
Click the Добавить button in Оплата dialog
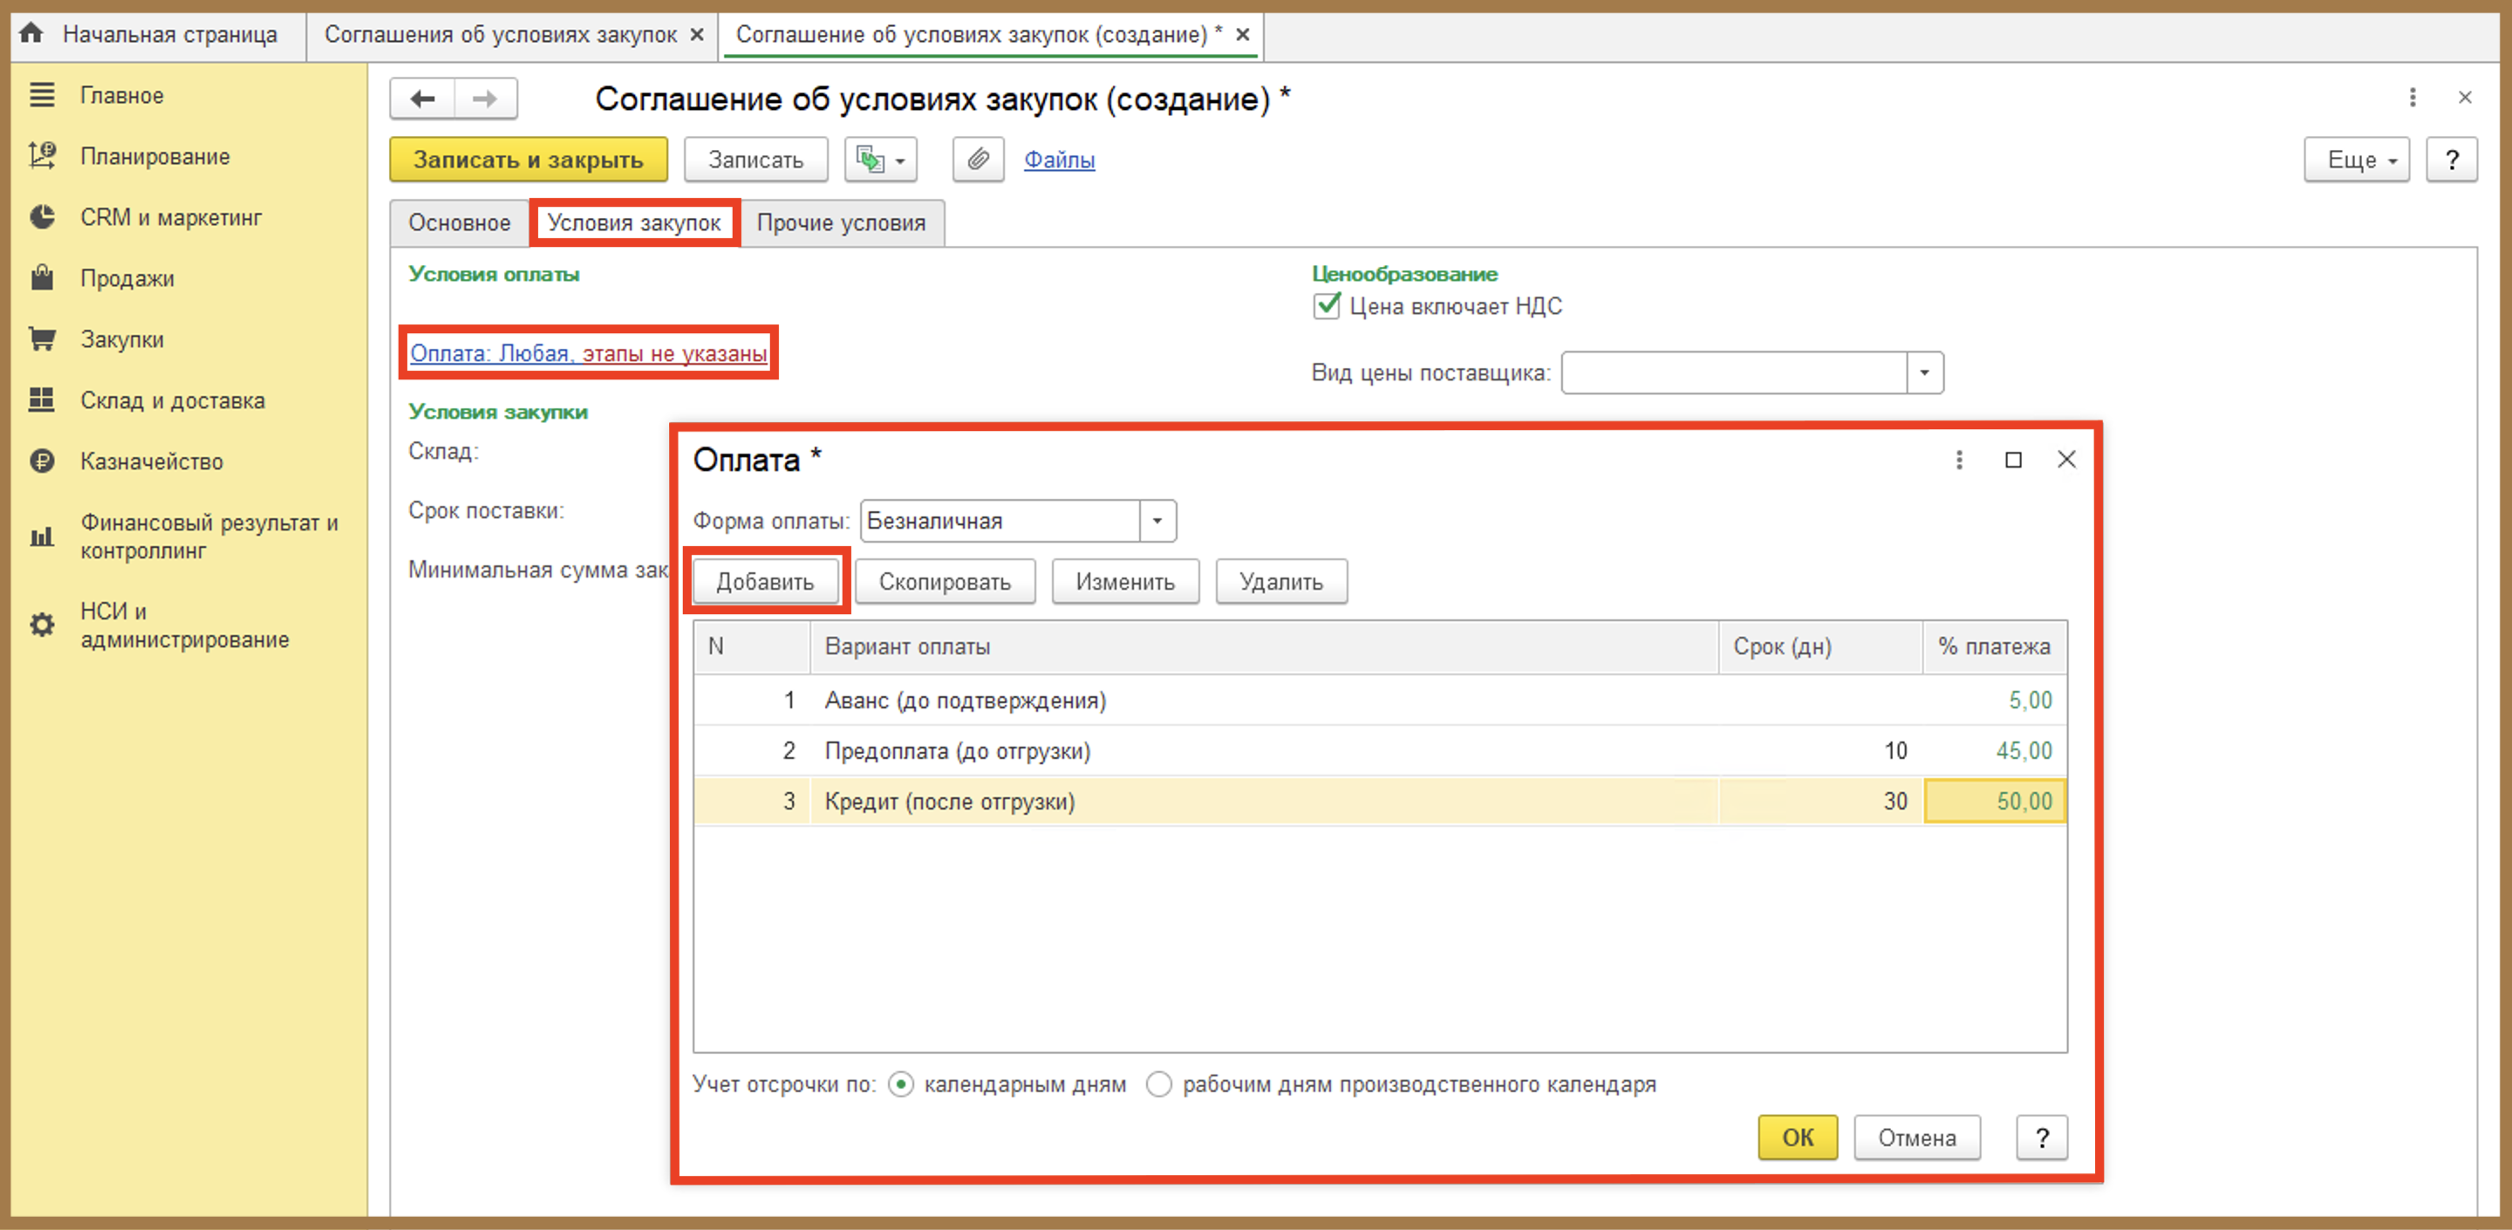pos(766,581)
